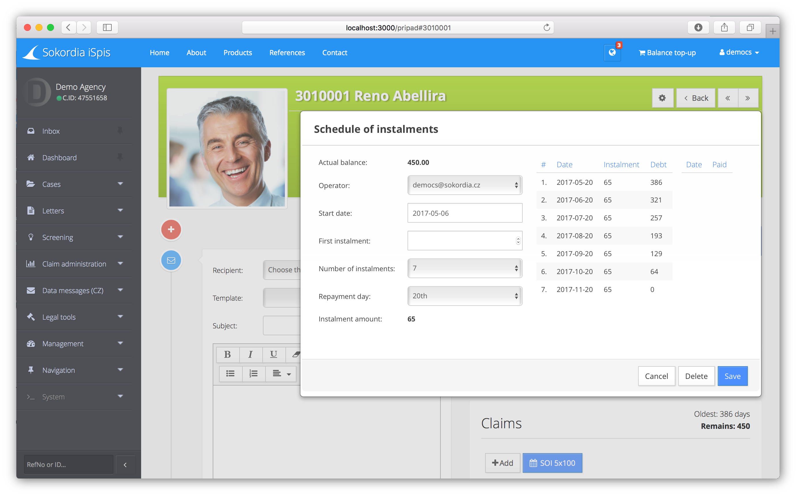Click the red plus add button
798x497 pixels.
click(x=171, y=229)
